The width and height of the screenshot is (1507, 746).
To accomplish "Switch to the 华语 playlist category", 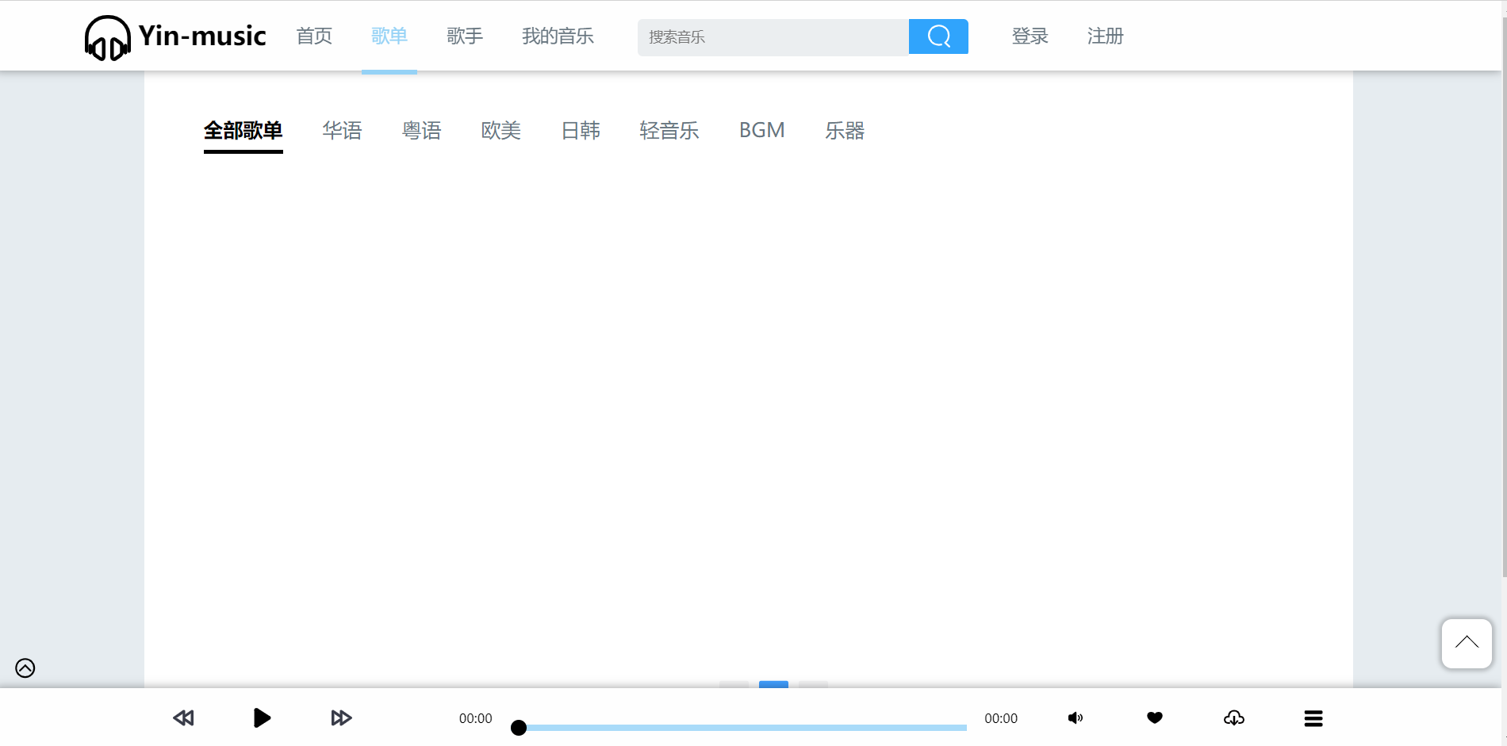I will [x=343, y=131].
